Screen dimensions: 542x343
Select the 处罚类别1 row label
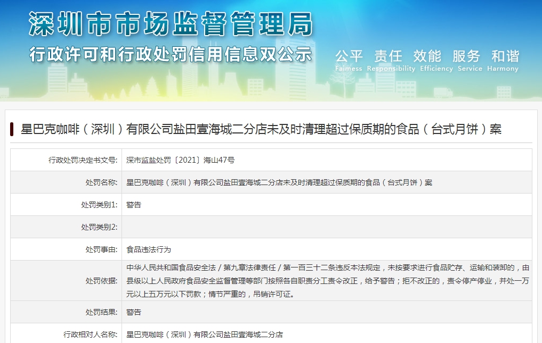tap(99, 205)
